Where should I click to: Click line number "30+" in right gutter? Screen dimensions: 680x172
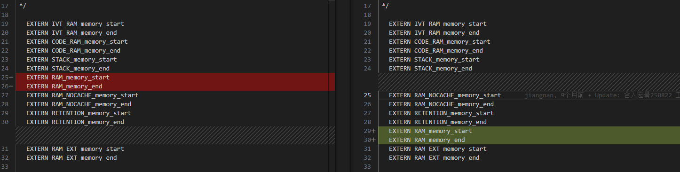coord(370,140)
